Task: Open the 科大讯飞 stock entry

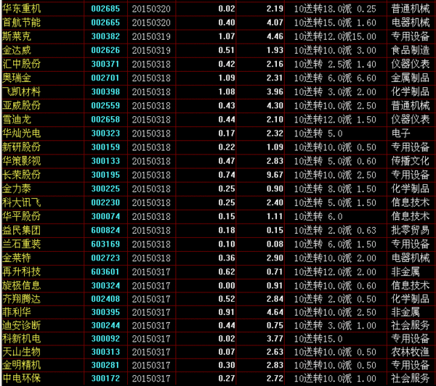Action: [22, 202]
